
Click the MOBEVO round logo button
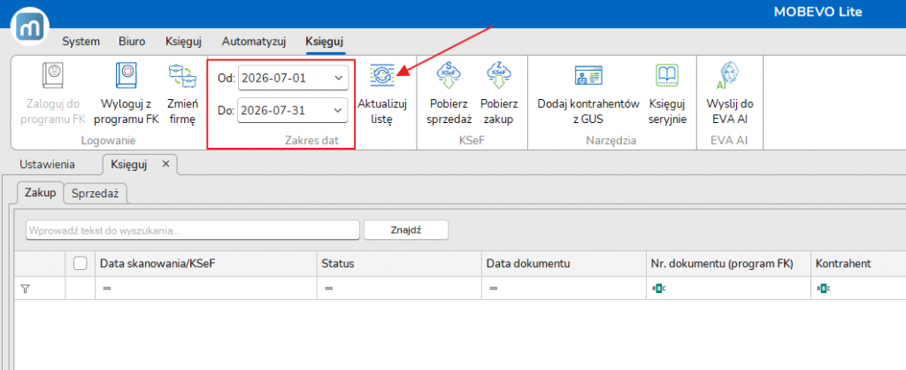pyautogui.click(x=30, y=27)
